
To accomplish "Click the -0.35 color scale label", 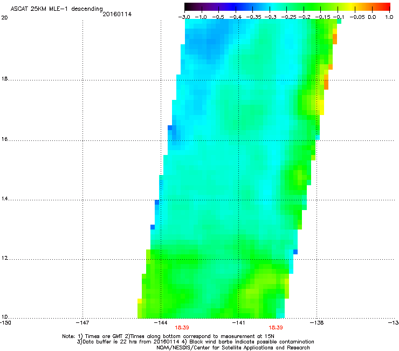I will point(254,17).
